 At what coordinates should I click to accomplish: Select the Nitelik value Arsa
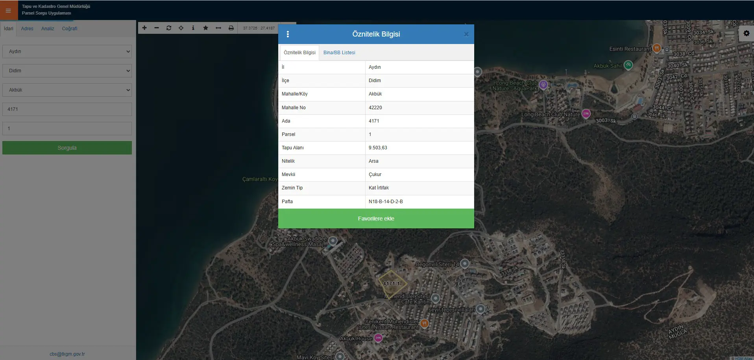click(373, 161)
